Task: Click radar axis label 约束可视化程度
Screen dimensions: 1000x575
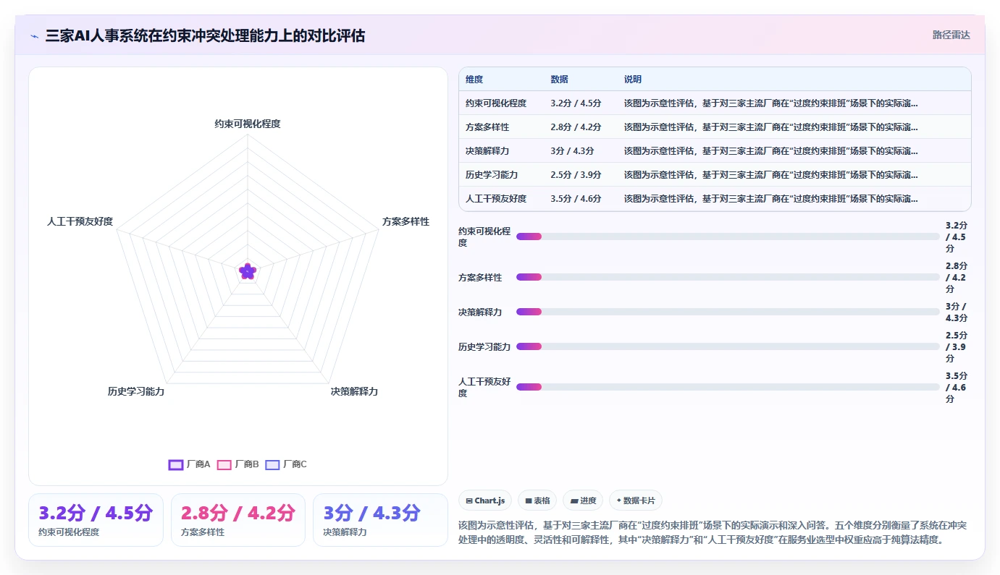Action: click(248, 124)
